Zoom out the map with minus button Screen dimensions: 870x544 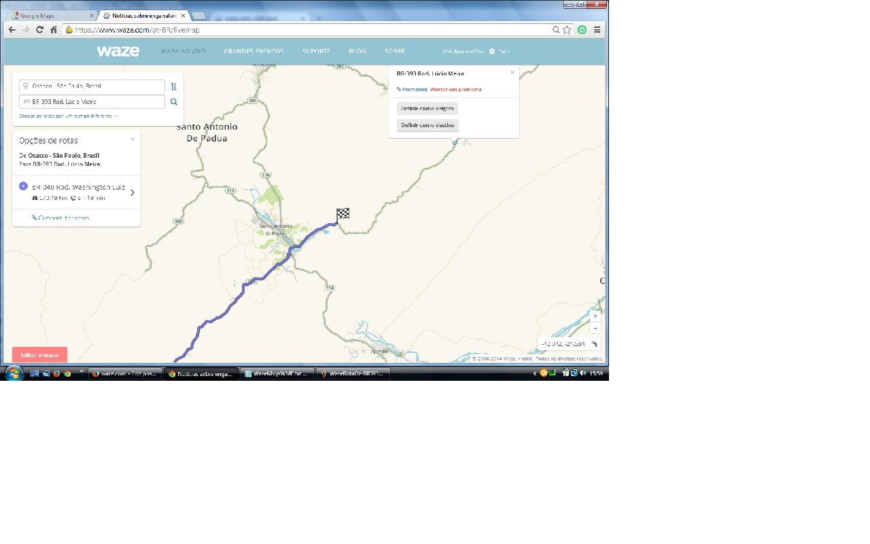click(595, 328)
